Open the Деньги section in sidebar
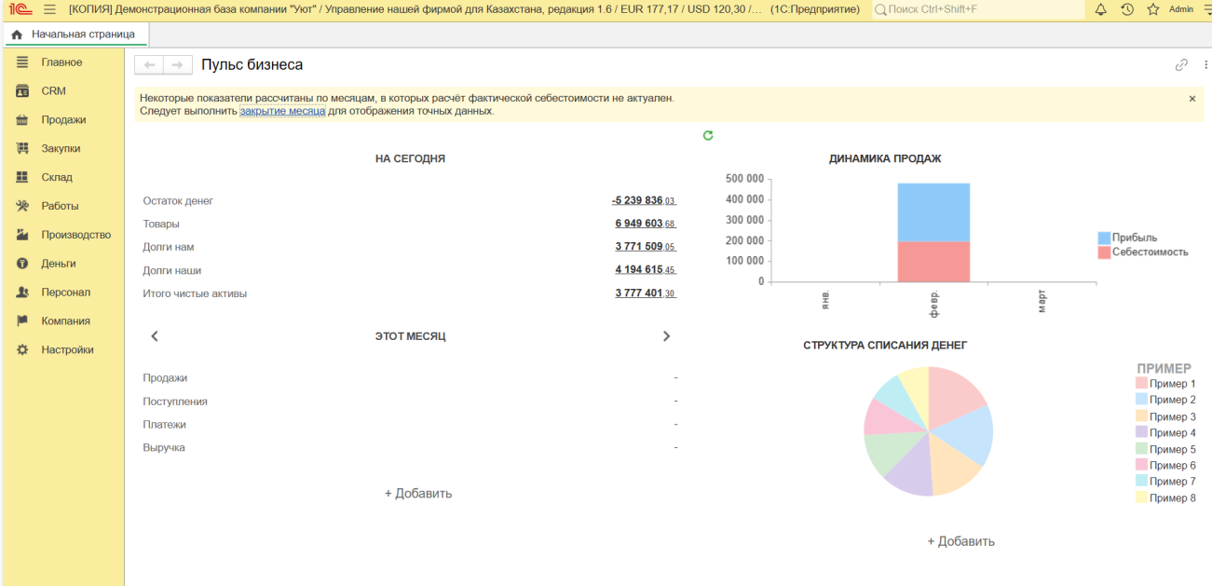1212x586 pixels. pos(58,264)
